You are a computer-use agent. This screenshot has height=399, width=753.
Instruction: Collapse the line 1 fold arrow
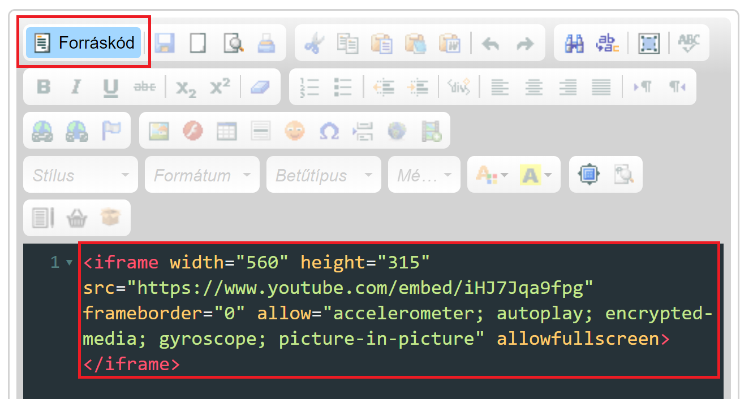[70, 262]
